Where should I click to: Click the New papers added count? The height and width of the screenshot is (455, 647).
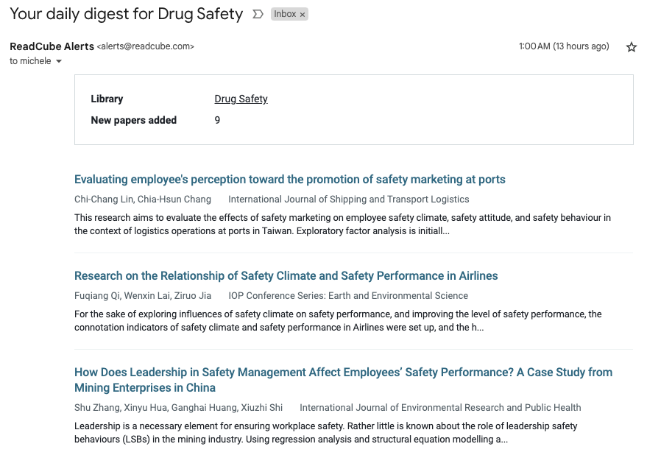coord(217,120)
